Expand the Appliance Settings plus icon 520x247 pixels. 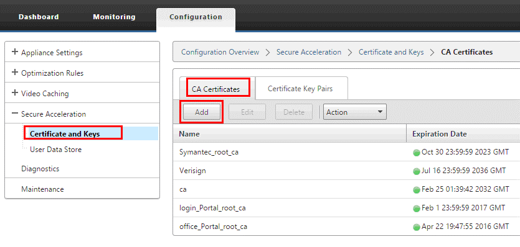click(x=14, y=52)
